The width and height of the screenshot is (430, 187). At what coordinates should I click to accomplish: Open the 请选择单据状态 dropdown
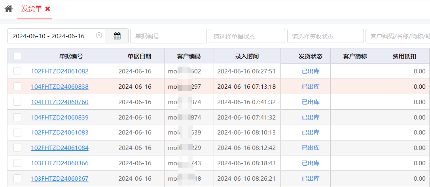[246, 36]
